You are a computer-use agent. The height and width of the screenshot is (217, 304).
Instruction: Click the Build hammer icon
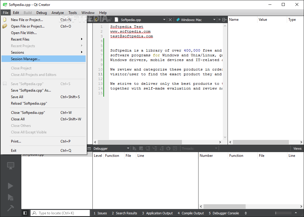tap(10, 208)
